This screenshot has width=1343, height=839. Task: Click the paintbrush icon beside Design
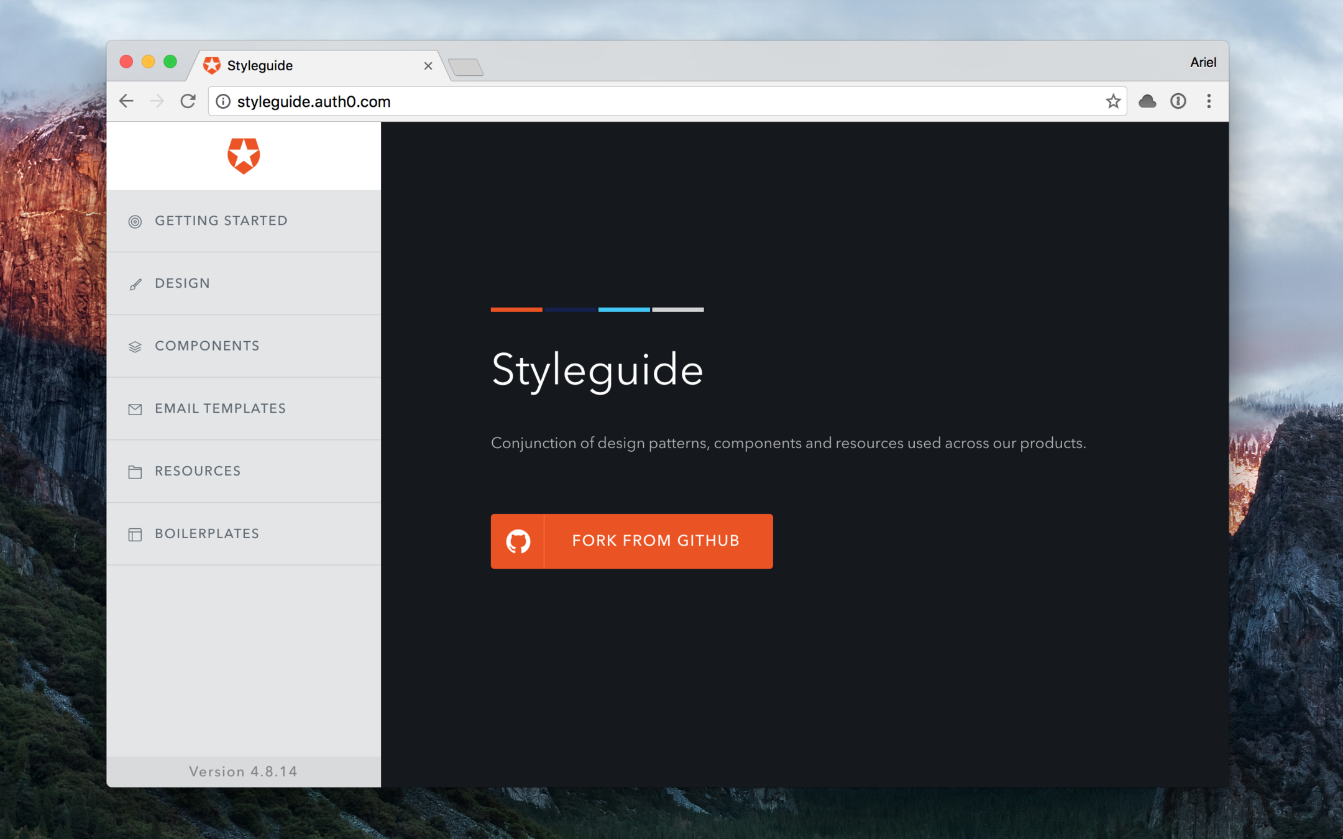(135, 284)
